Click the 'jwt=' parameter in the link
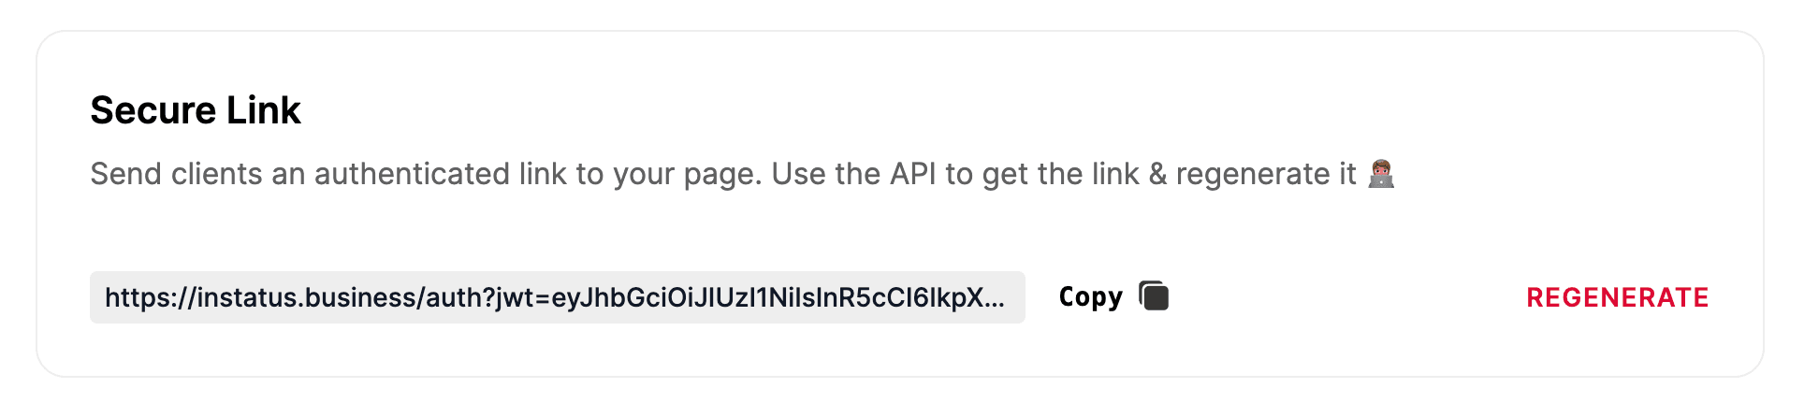The image size is (1804, 417). (x=519, y=297)
